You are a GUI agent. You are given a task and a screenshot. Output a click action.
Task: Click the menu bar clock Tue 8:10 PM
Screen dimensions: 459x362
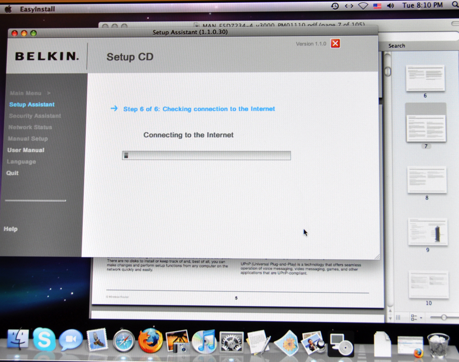click(x=422, y=5)
